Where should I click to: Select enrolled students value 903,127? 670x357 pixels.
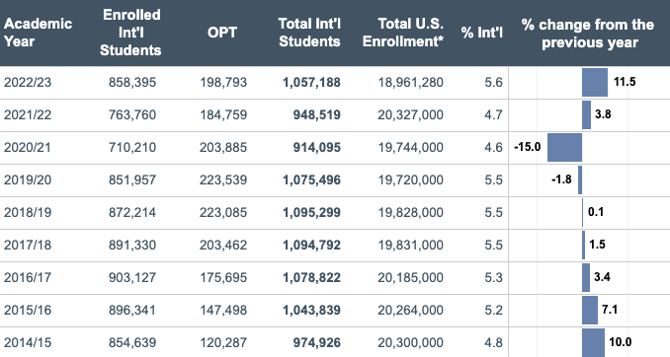tap(132, 277)
